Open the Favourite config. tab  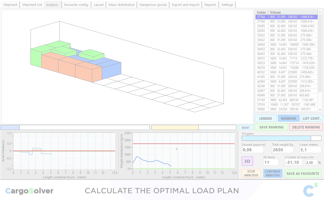pyautogui.click(x=76, y=5)
